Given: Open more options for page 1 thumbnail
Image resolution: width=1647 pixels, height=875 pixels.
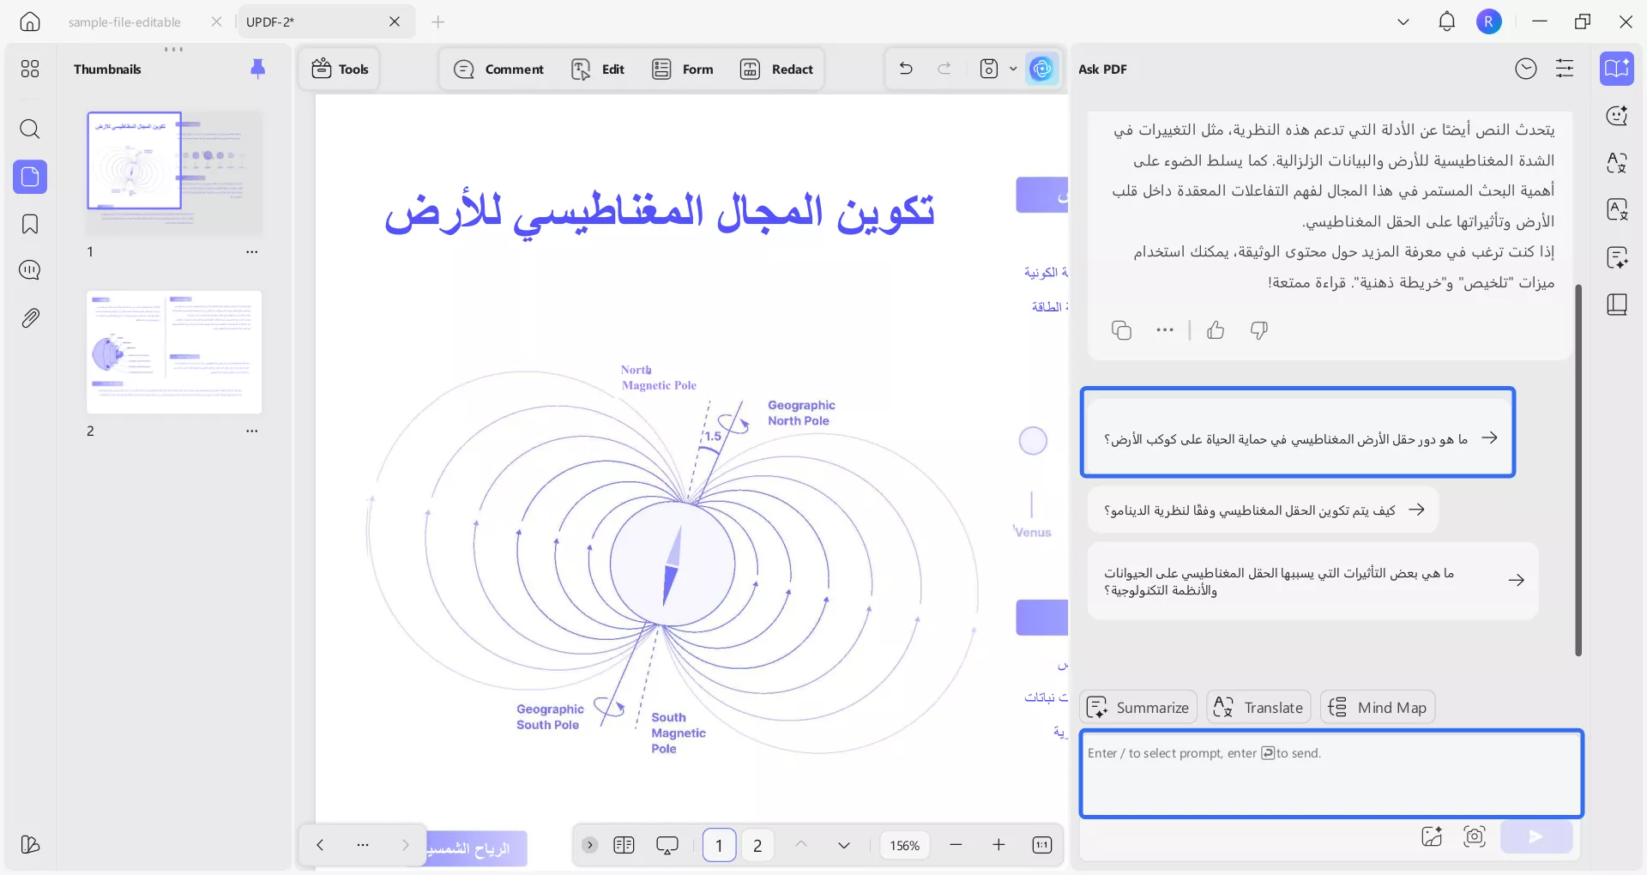Looking at the screenshot, I should (x=251, y=251).
